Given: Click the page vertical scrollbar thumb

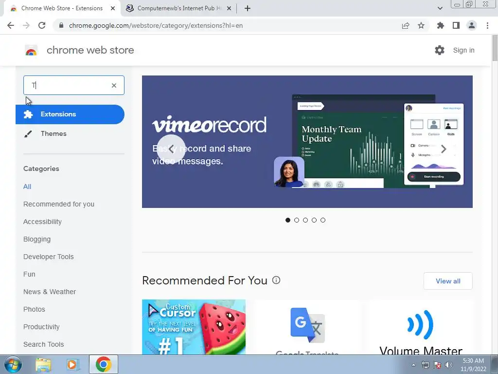Looking at the screenshot, I should pos(495,48).
